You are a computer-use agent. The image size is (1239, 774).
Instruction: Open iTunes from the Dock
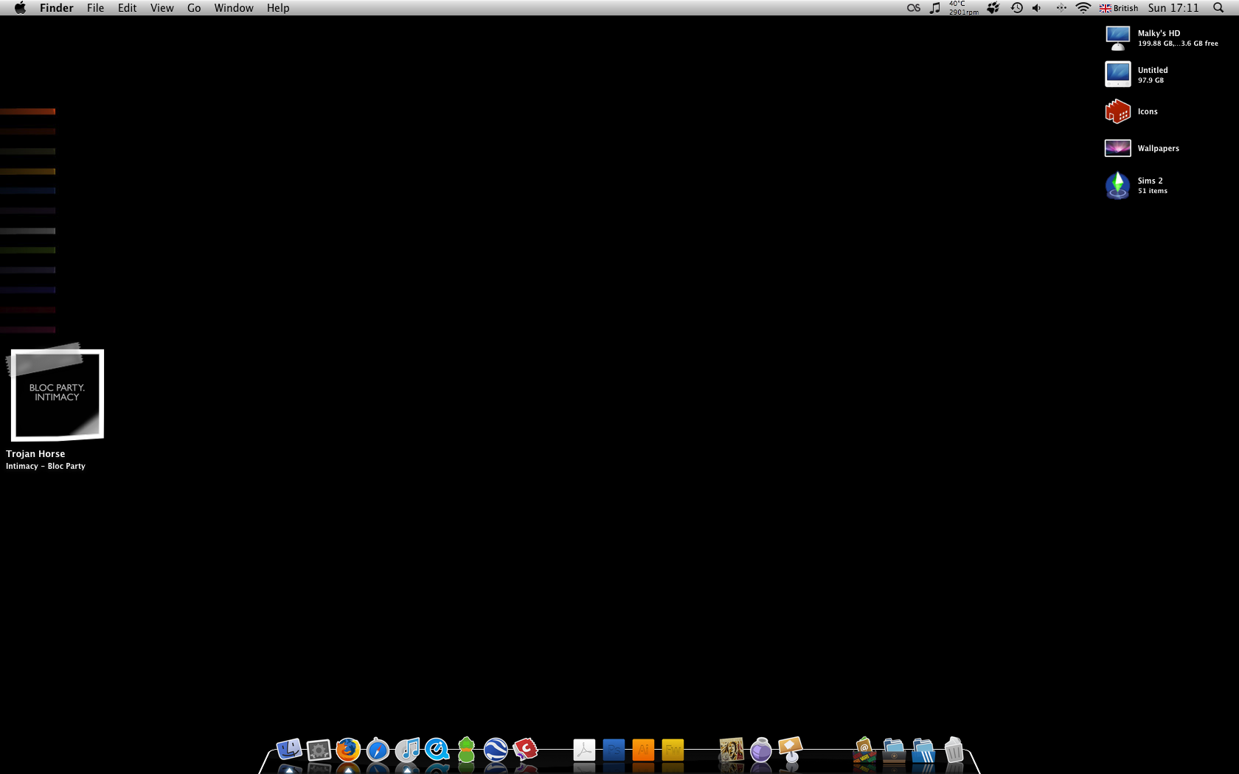pos(408,750)
